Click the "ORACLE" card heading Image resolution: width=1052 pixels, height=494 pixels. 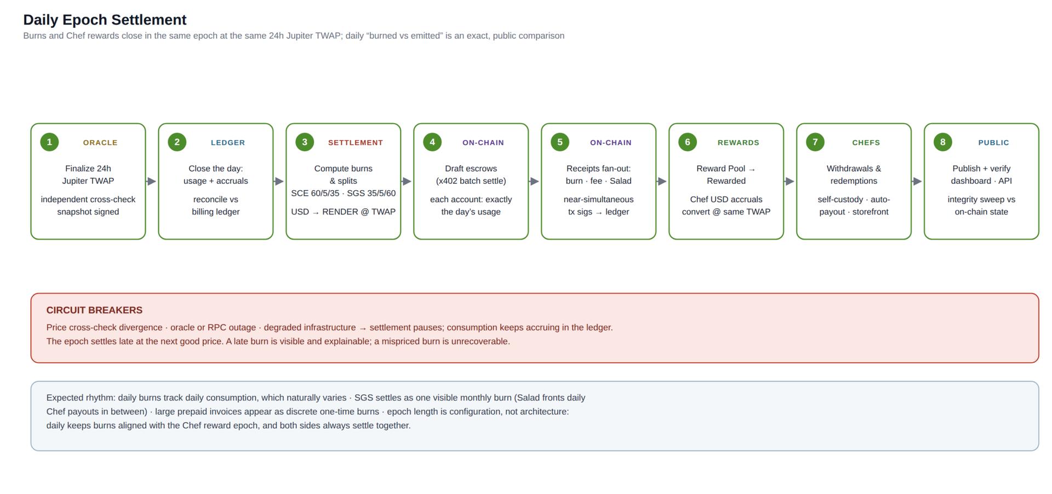tap(100, 143)
